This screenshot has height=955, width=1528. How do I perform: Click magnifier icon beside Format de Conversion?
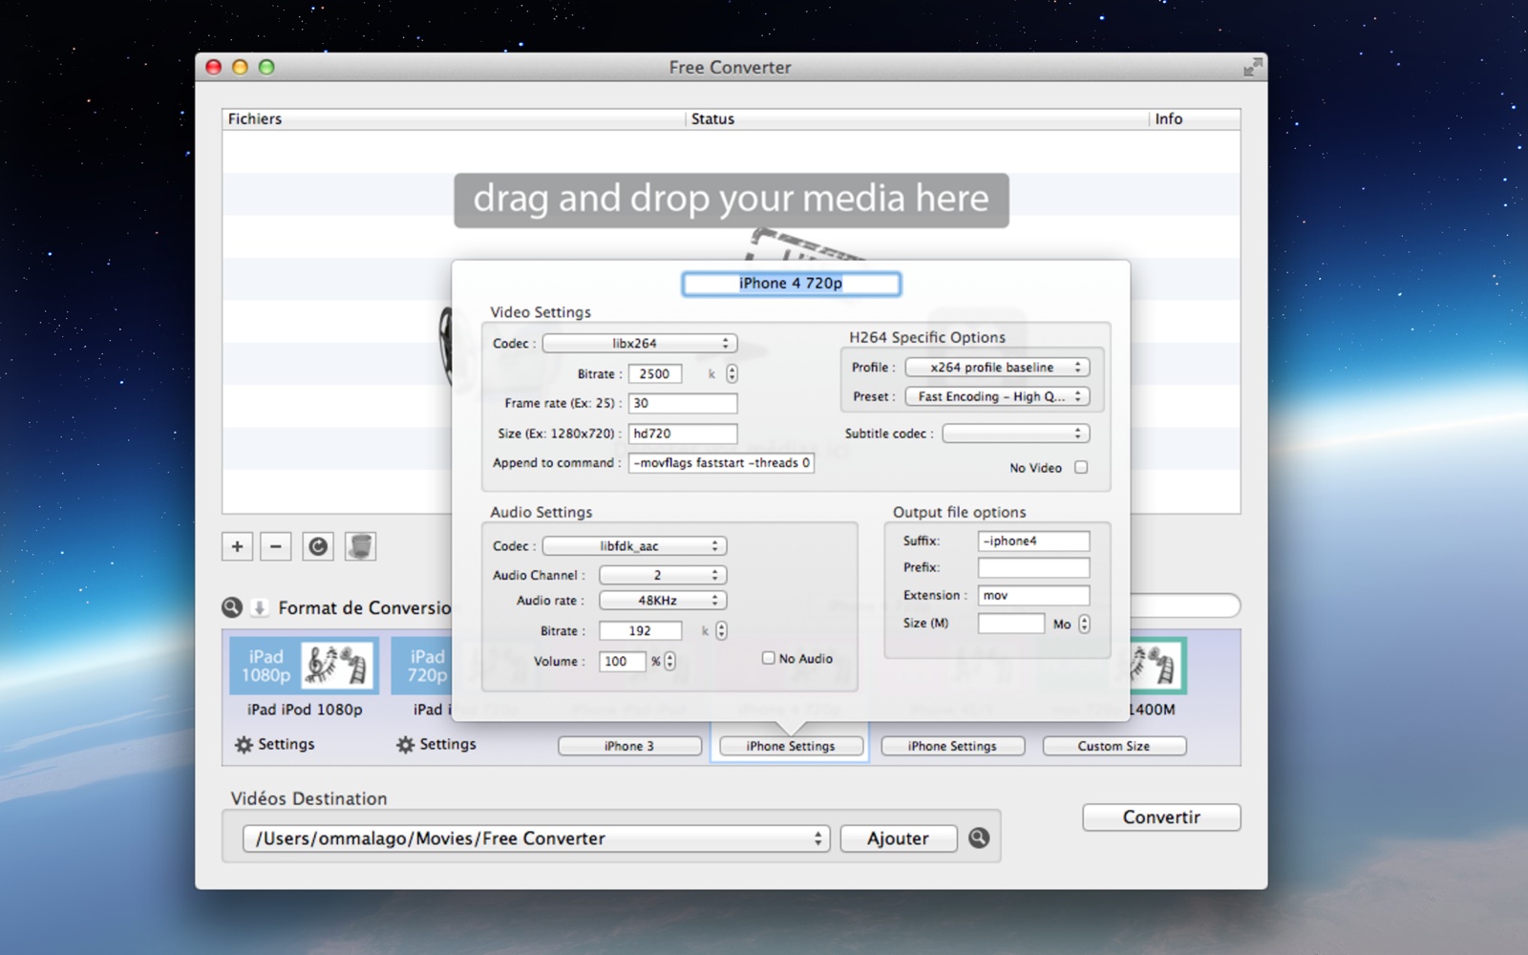point(232,607)
